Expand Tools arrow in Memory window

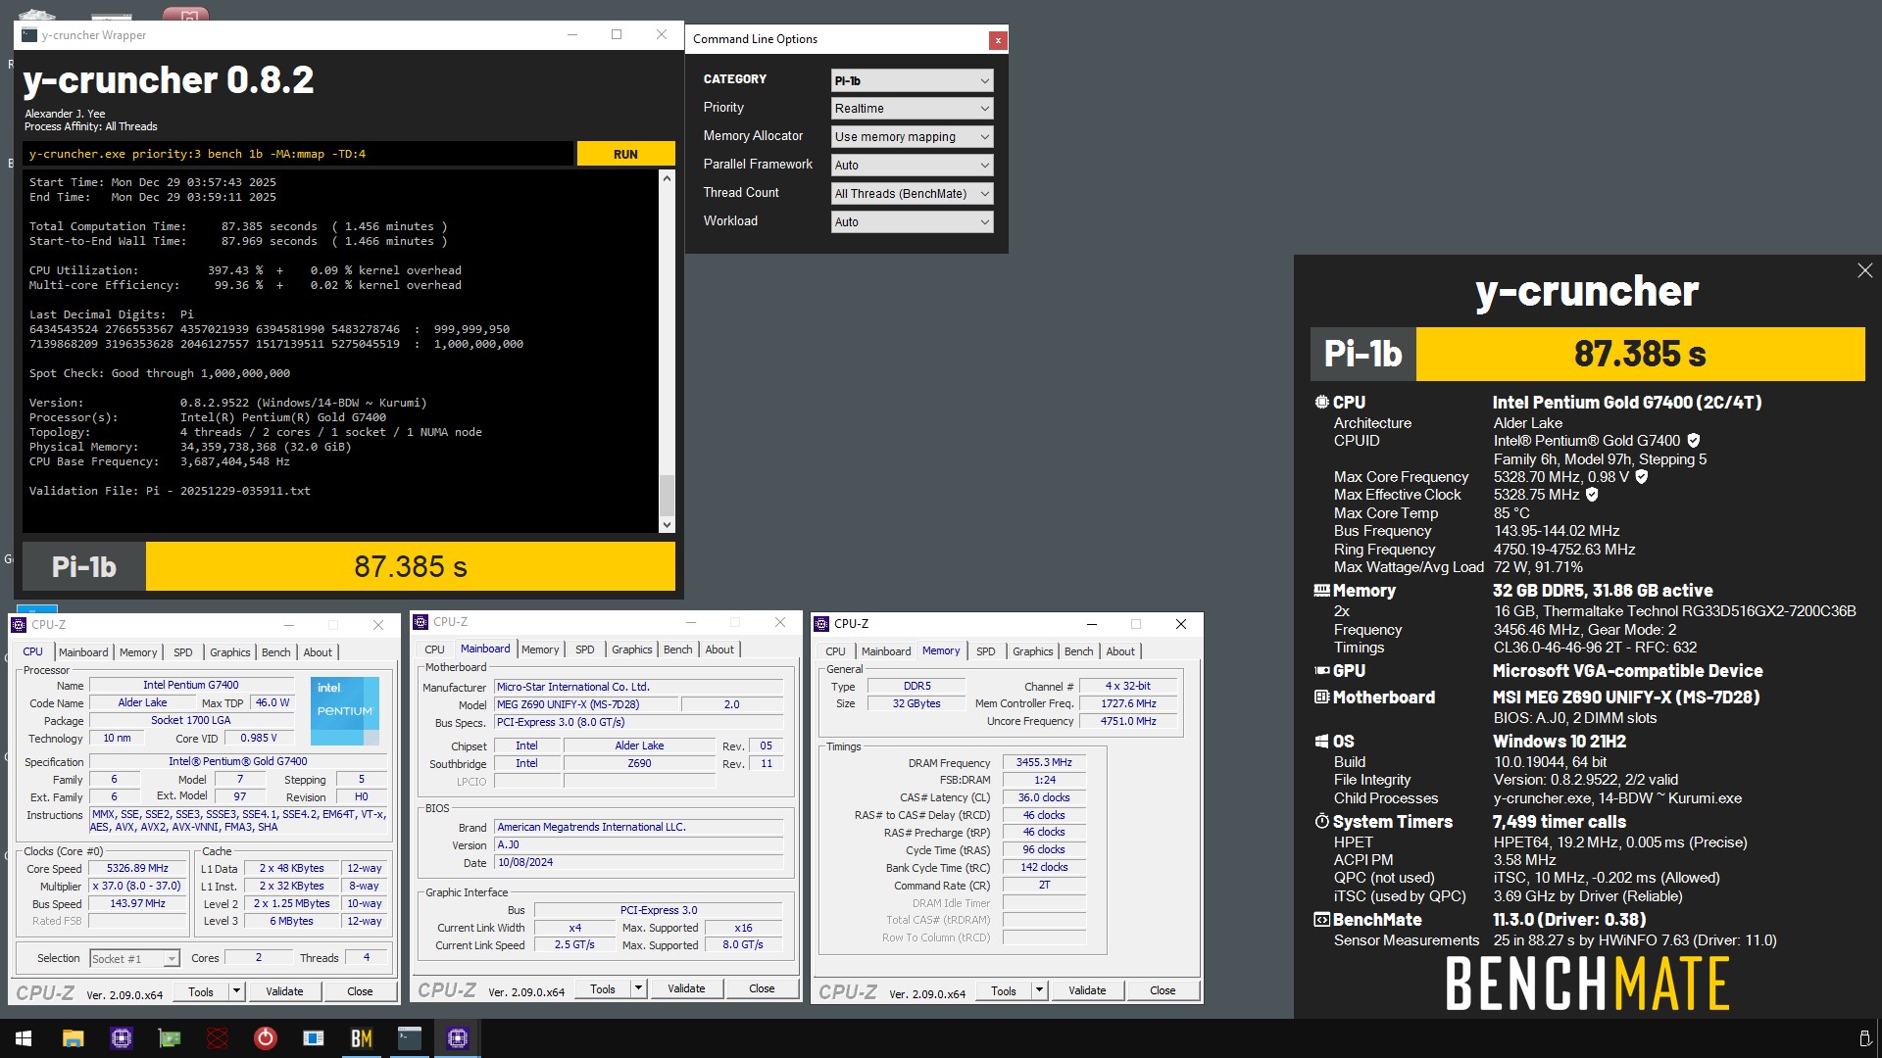coord(1039,991)
